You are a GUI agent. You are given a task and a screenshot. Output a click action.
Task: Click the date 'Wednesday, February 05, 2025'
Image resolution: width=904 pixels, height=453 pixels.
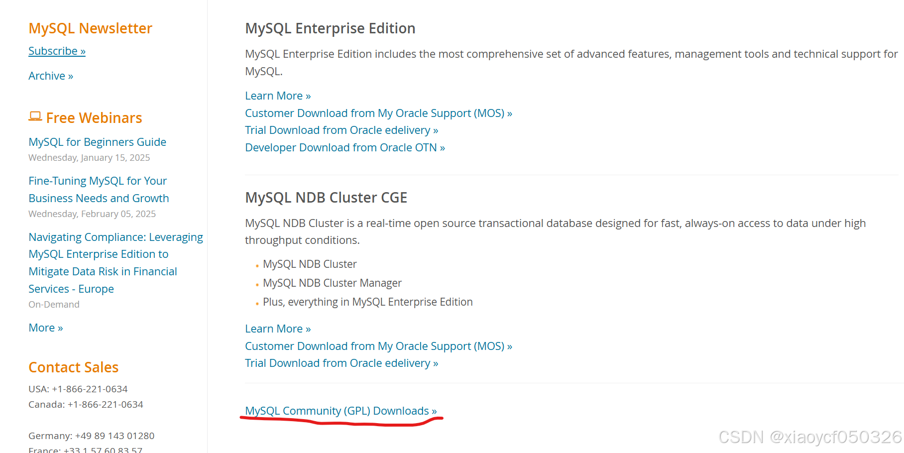pos(92,214)
